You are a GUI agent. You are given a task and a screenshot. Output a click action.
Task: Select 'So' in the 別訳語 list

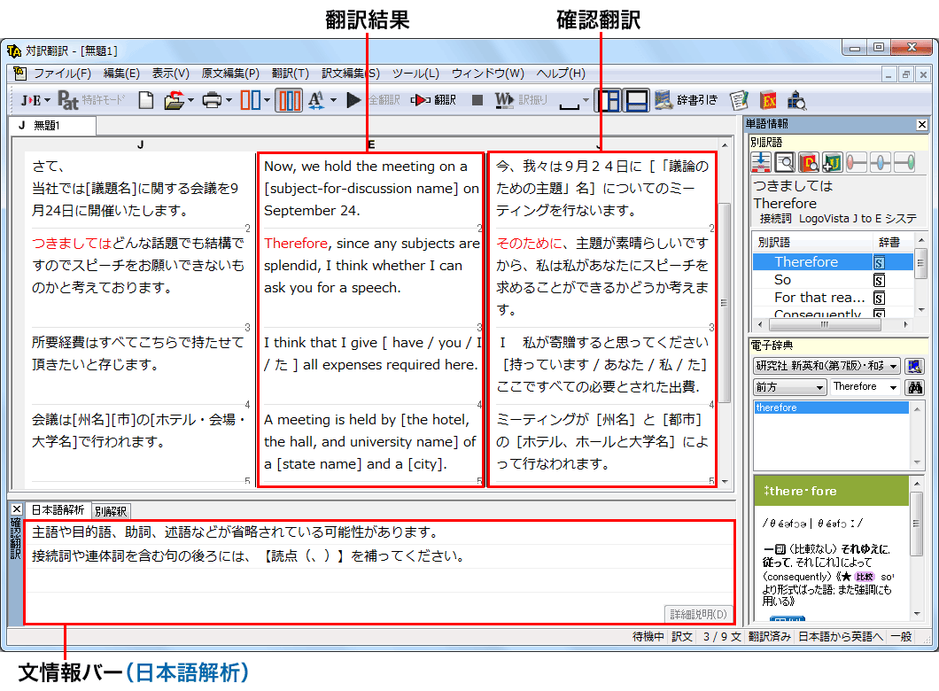[x=783, y=279]
